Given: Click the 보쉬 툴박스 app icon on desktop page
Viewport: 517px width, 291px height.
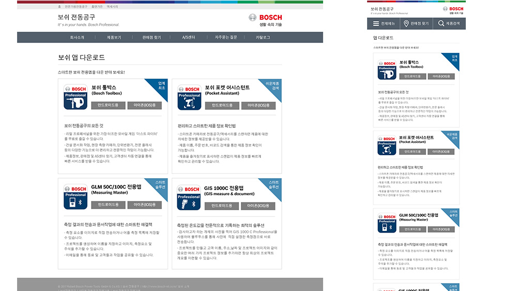Looking at the screenshot, I should 75,97.
